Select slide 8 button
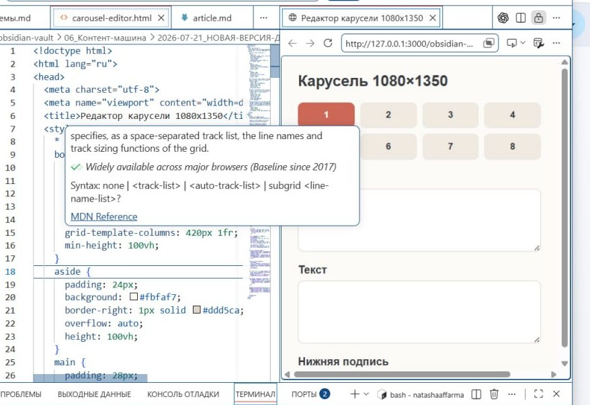590x405 pixels. [513, 146]
